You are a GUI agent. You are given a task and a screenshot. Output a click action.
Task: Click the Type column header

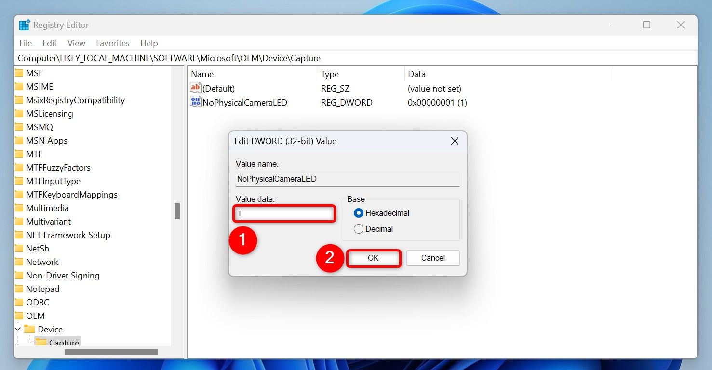click(361, 74)
